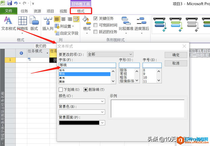Toggle the wrap text icon

tap(76, 19)
